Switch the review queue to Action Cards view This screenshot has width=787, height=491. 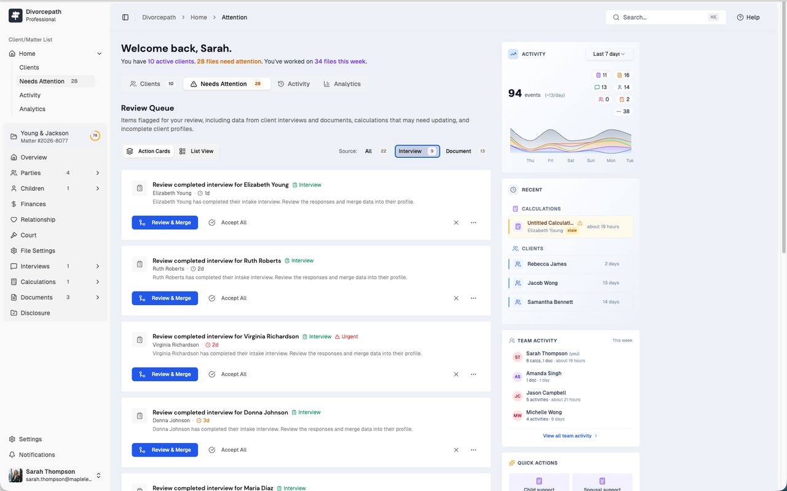point(148,151)
